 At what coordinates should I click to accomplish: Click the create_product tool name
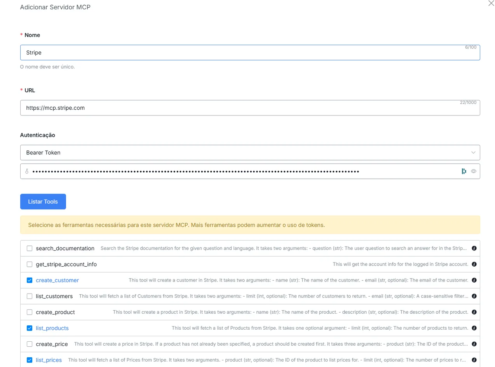(56, 312)
